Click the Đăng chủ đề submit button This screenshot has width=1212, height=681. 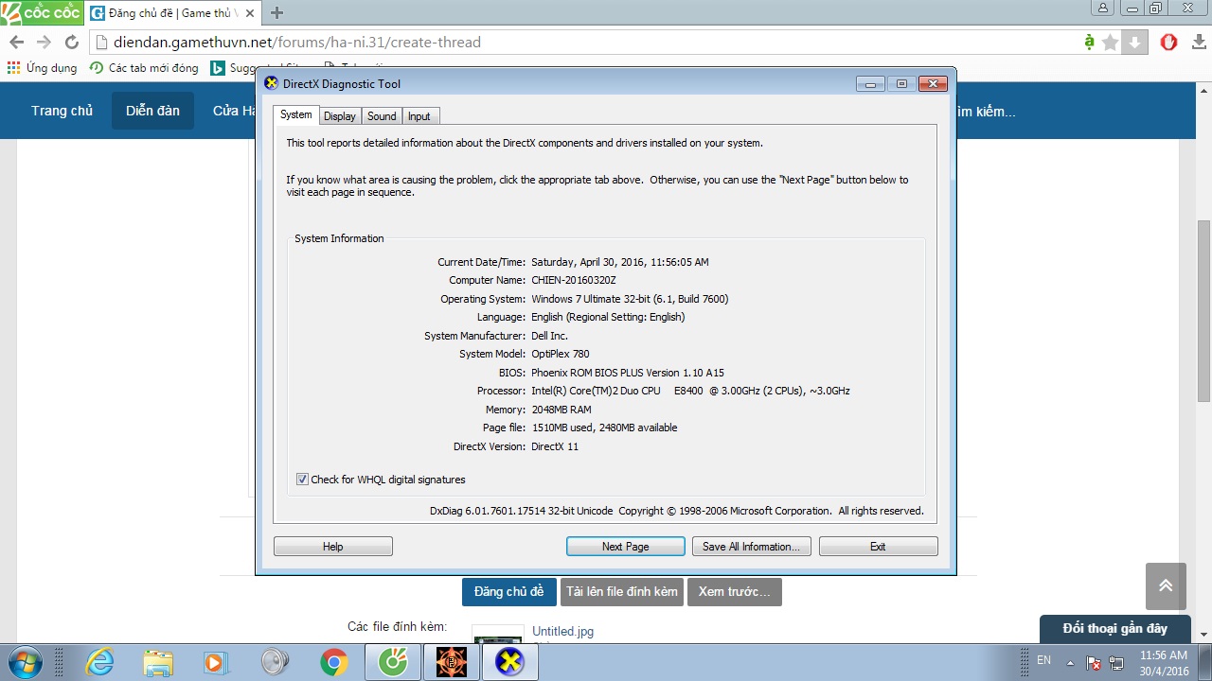pos(508,592)
